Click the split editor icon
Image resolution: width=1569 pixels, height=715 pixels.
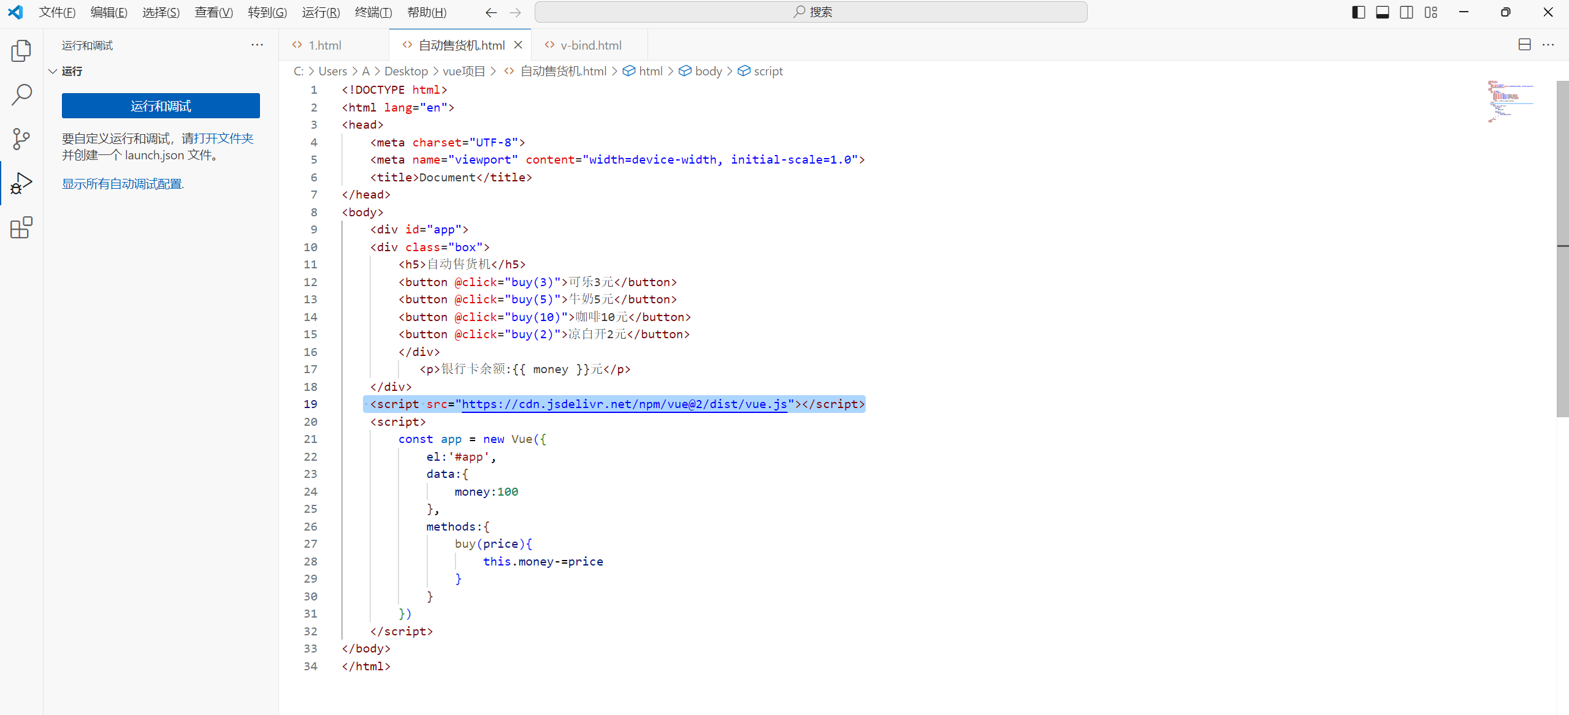pyautogui.click(x=1524, y=45)
